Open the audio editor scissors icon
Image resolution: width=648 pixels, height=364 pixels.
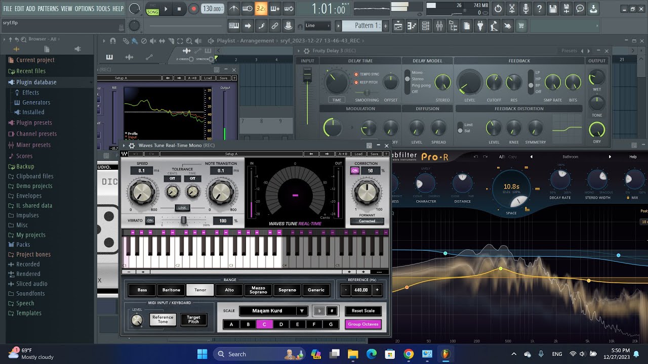click(x=512, y=9)
